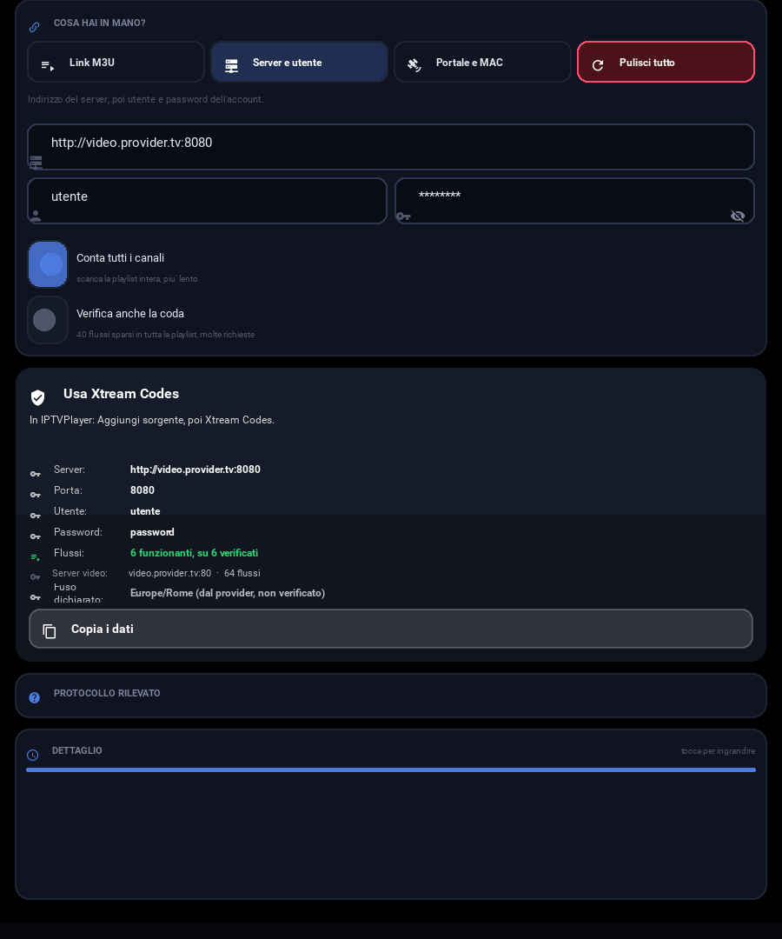Click the key icon beside Porta row
The image size is (782, 939).
tap(36, 495)
